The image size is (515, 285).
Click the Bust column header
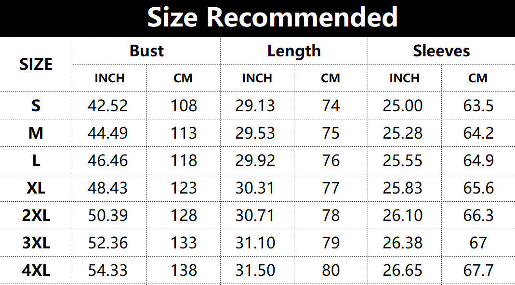click(x=146, y=51)
